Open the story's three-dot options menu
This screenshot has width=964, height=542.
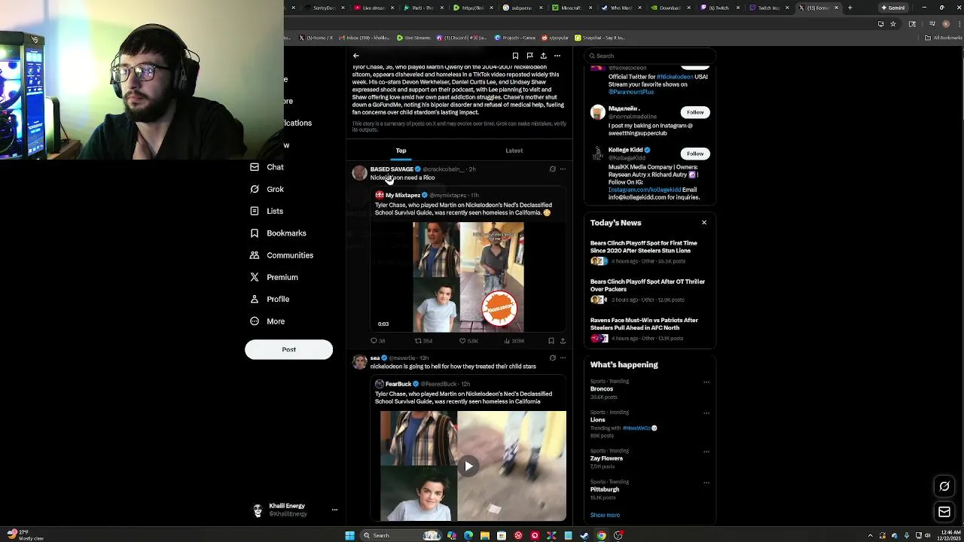(557, 56)
